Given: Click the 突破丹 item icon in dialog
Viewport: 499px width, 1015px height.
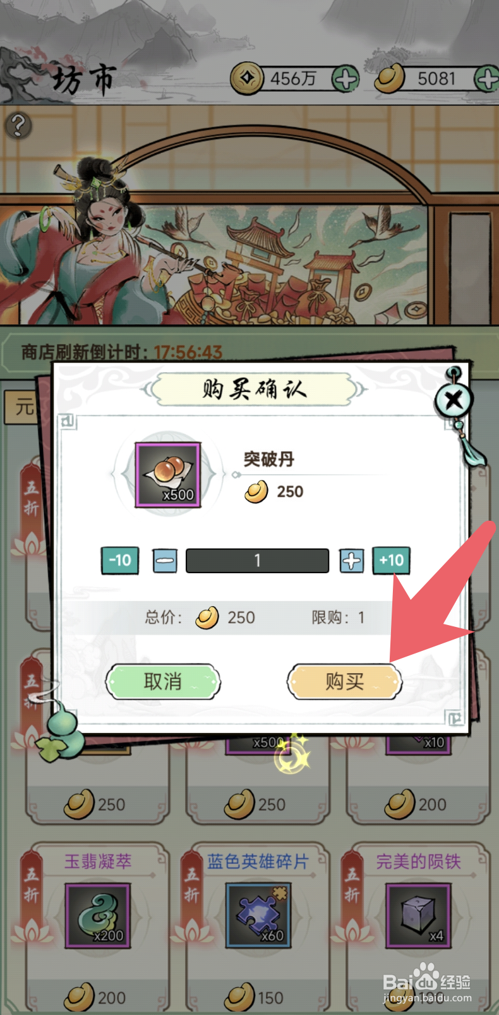Looking at the screenshot, I should point(168,475).
